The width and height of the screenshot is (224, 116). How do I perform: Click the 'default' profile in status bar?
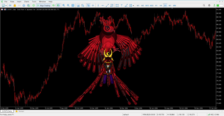tap(126, 115)
